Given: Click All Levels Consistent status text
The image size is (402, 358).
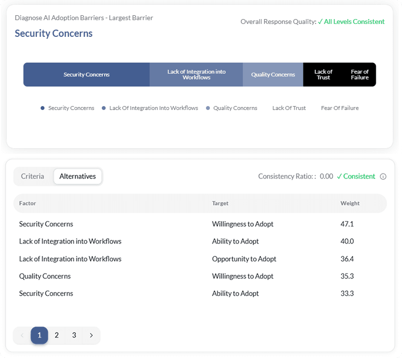Looking at the screenshot, I should pos(351,22).
